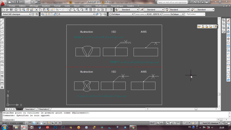Click the linear dimension icon in floating toolbar

199,27
